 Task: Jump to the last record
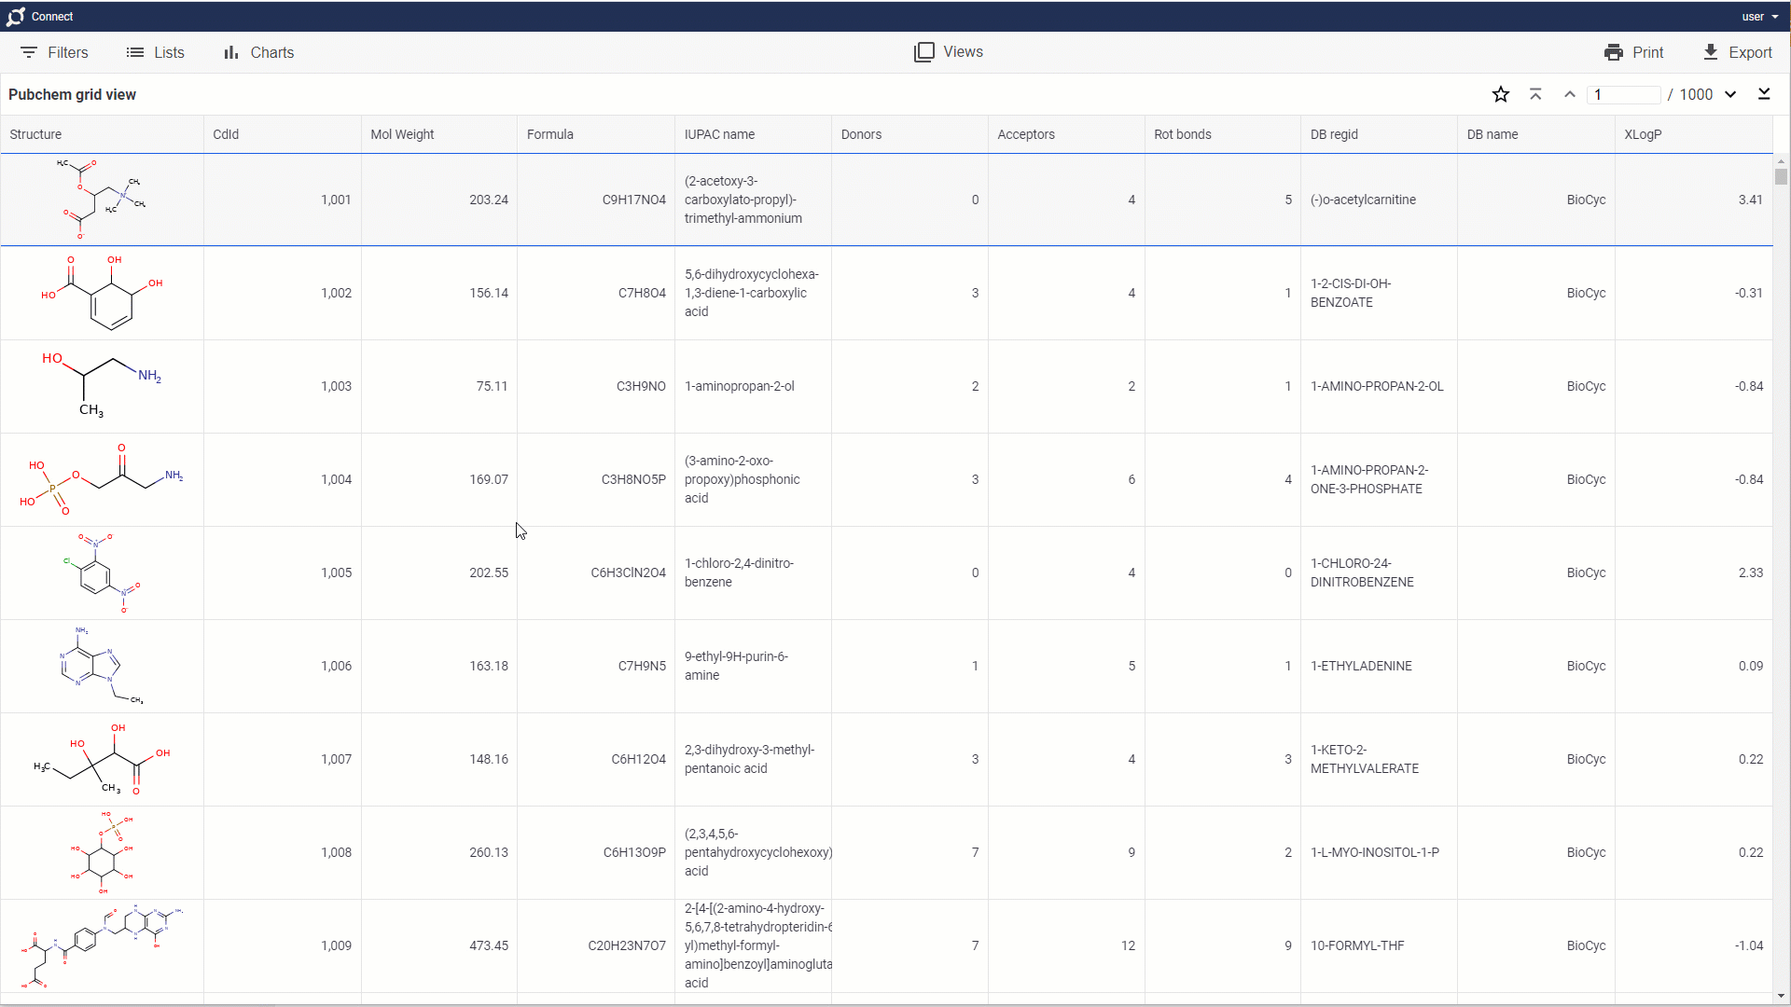pyautogui.click(x=1764, y=94)
